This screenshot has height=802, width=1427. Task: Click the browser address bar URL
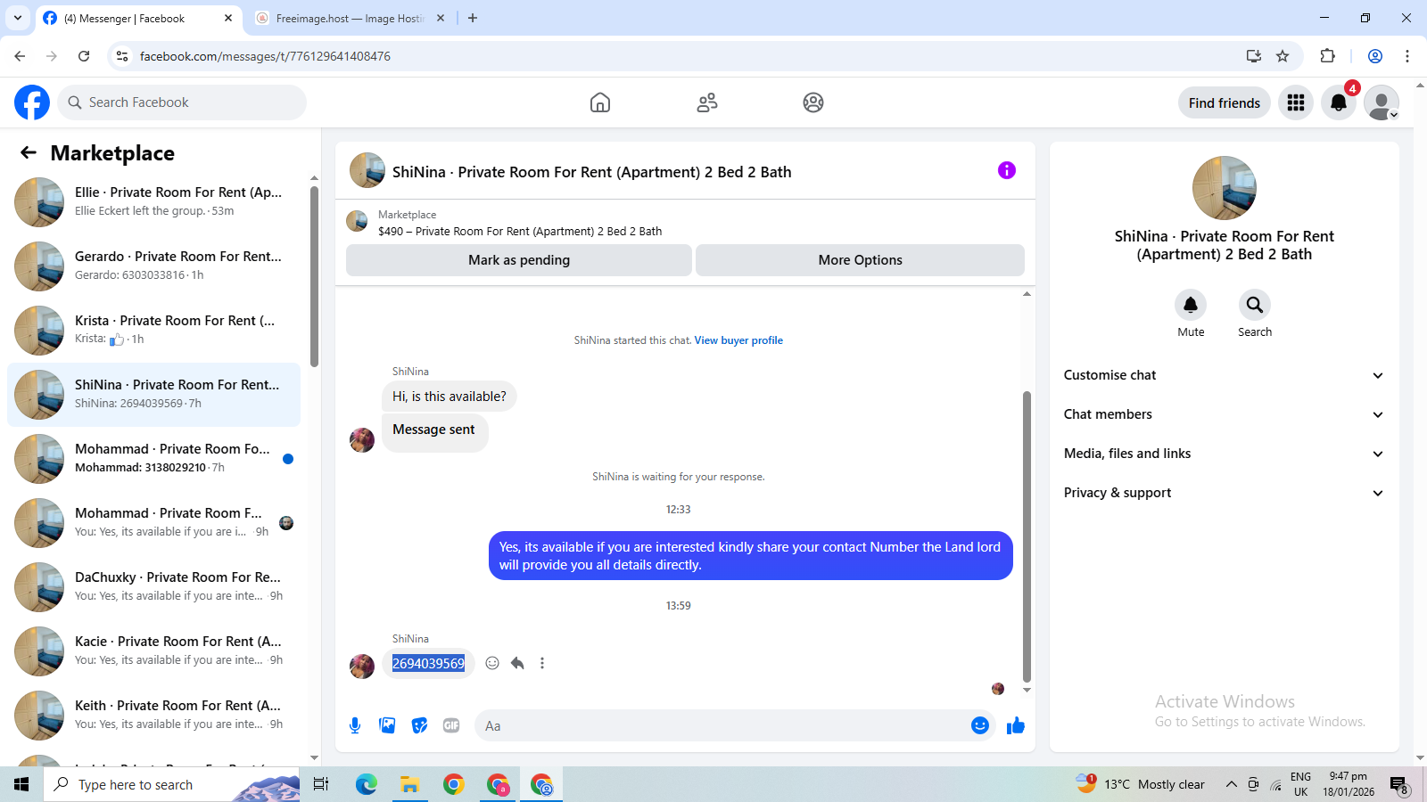[265, 56]
